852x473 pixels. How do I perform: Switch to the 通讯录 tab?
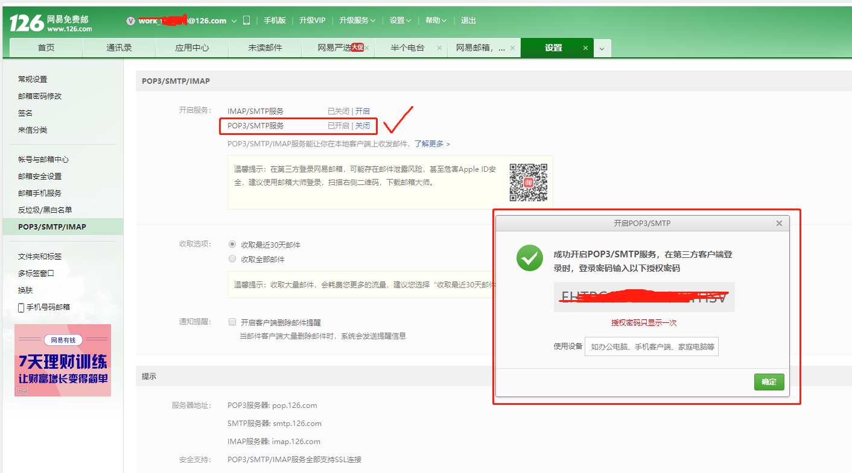click(119, 47)
